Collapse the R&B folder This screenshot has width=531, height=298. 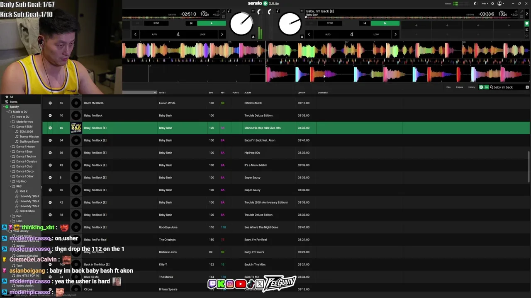[x=10, y=186]
